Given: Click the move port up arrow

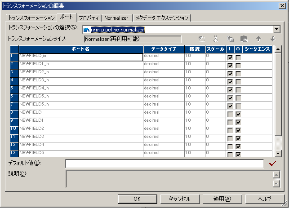Looking at the screenshot, I should (258, 39).
